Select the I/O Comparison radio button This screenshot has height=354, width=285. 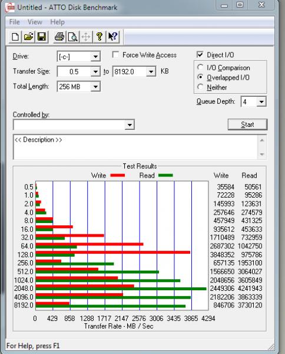pos(200,67)
